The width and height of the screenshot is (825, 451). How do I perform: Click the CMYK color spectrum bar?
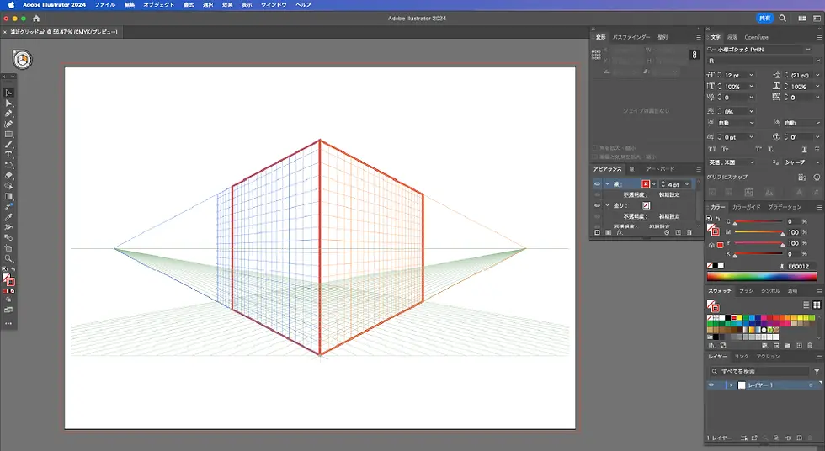point(761,276)
